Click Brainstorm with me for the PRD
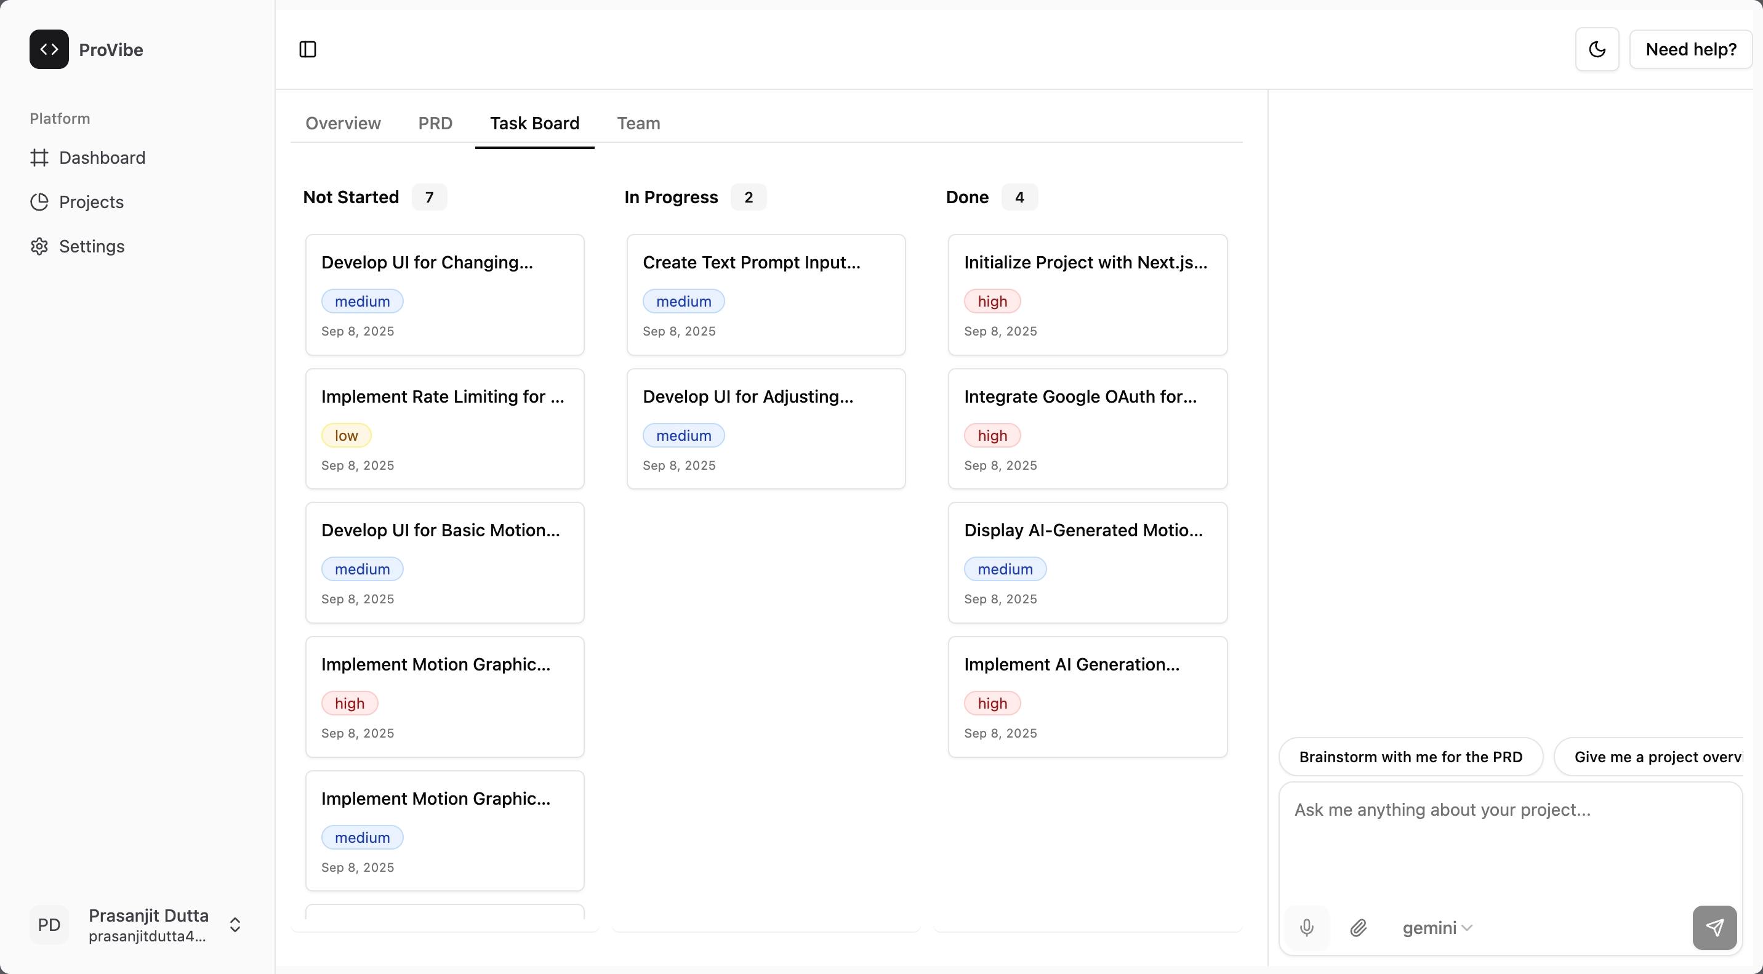The width and height of the screenshot is (1763, 974). tap(1410, 757)
